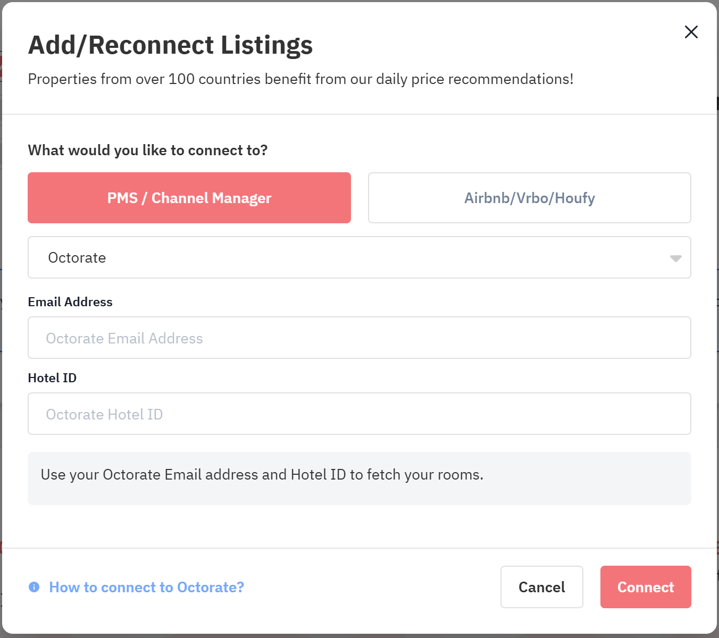Focus the Octorate Email Address field

pyautogui.click(x=359, y=338)
